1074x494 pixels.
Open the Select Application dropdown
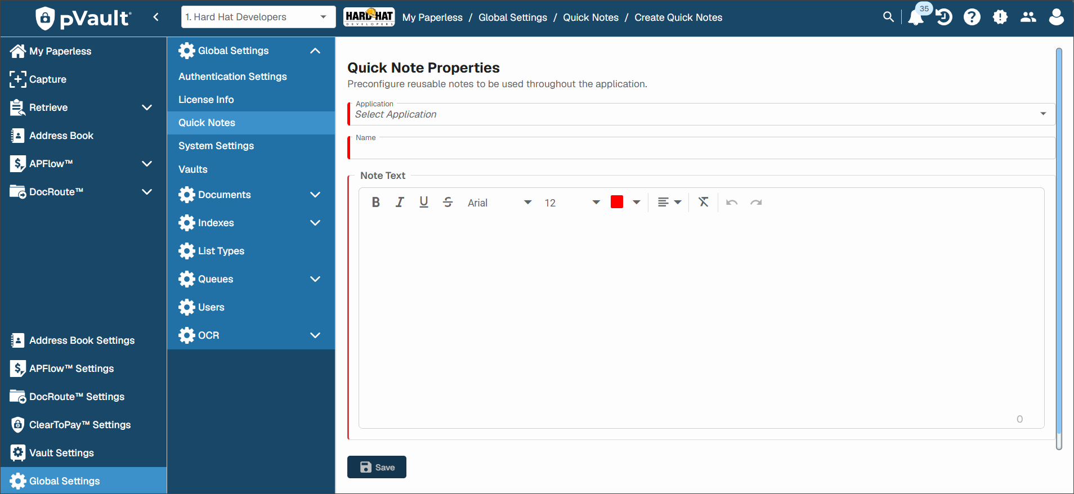(x=701, y=114)
